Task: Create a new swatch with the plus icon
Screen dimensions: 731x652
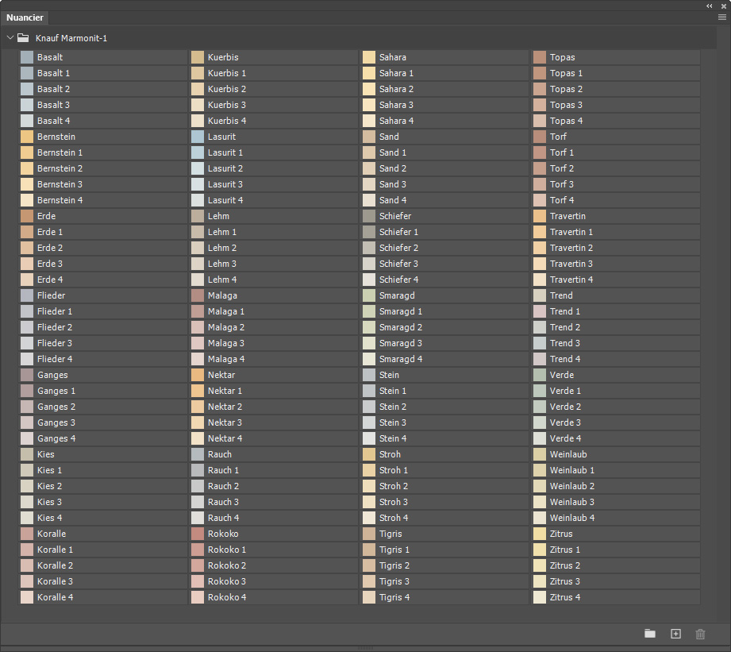Action: (x=675, y=634)
